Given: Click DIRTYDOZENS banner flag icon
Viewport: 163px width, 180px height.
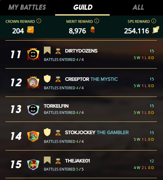Looking at the screenshot, I should [47, 50].
